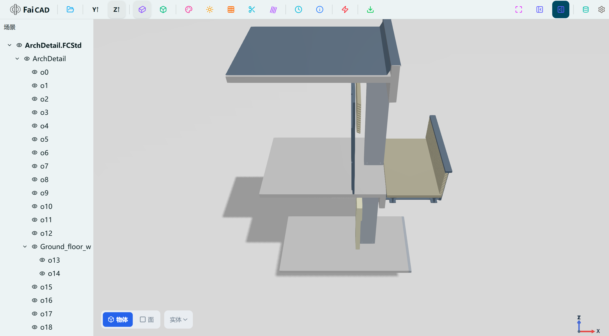
Task: Open settings with the gear icon
Action: (601, 10)
